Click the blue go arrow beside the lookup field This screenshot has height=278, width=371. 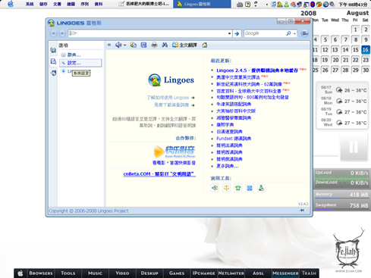point(237,33)
